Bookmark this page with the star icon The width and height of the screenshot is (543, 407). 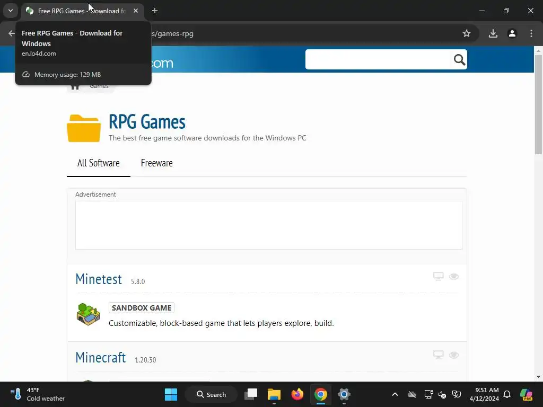pos(467,33)
